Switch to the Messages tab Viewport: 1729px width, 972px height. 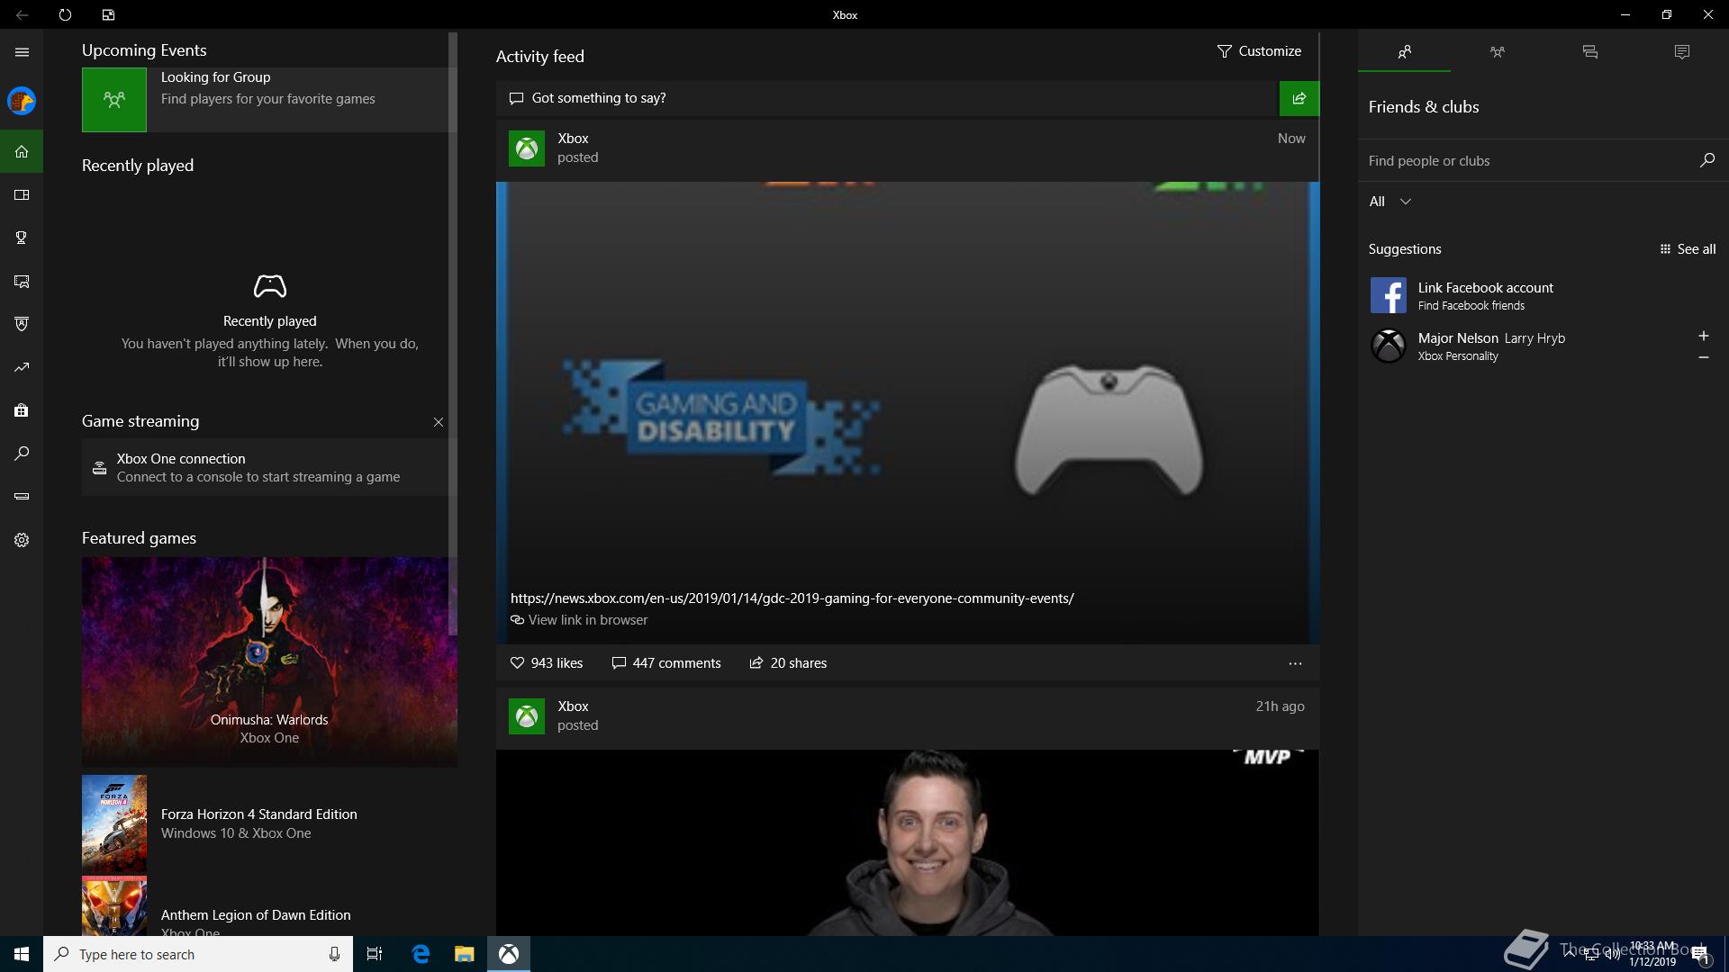tap(1589, 52)
